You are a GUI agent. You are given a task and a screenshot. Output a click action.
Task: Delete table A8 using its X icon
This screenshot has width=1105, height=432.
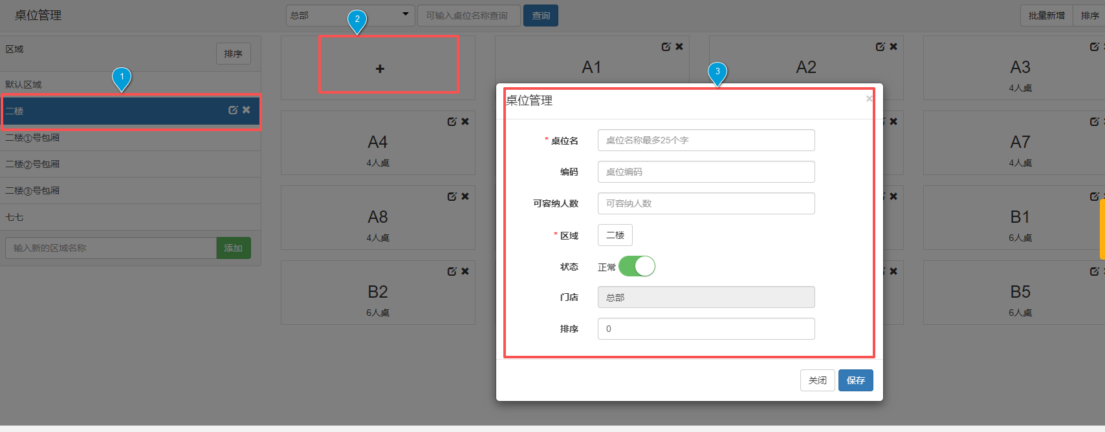[465, 196]
